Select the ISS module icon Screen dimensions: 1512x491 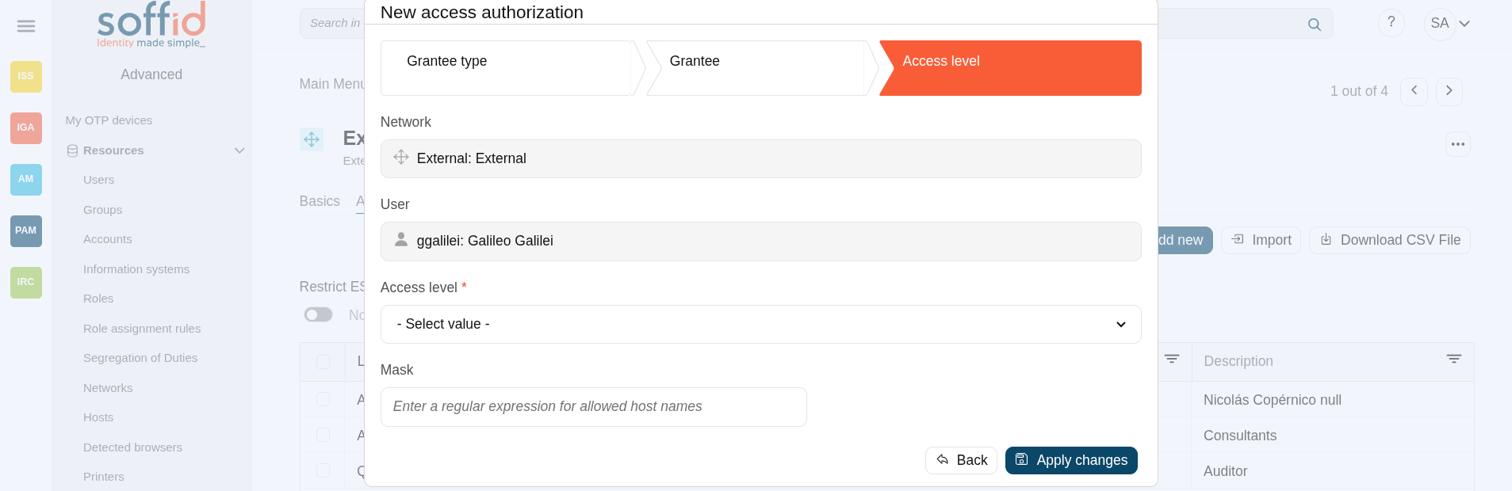coord(26,76)
